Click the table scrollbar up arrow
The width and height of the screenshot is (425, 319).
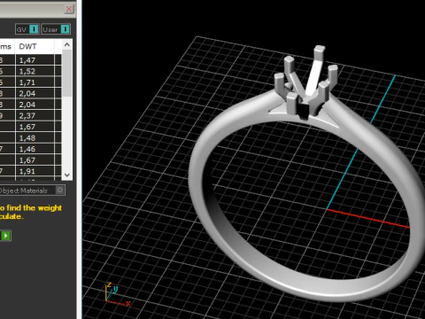pyautogui.click(x=67, y=45)
